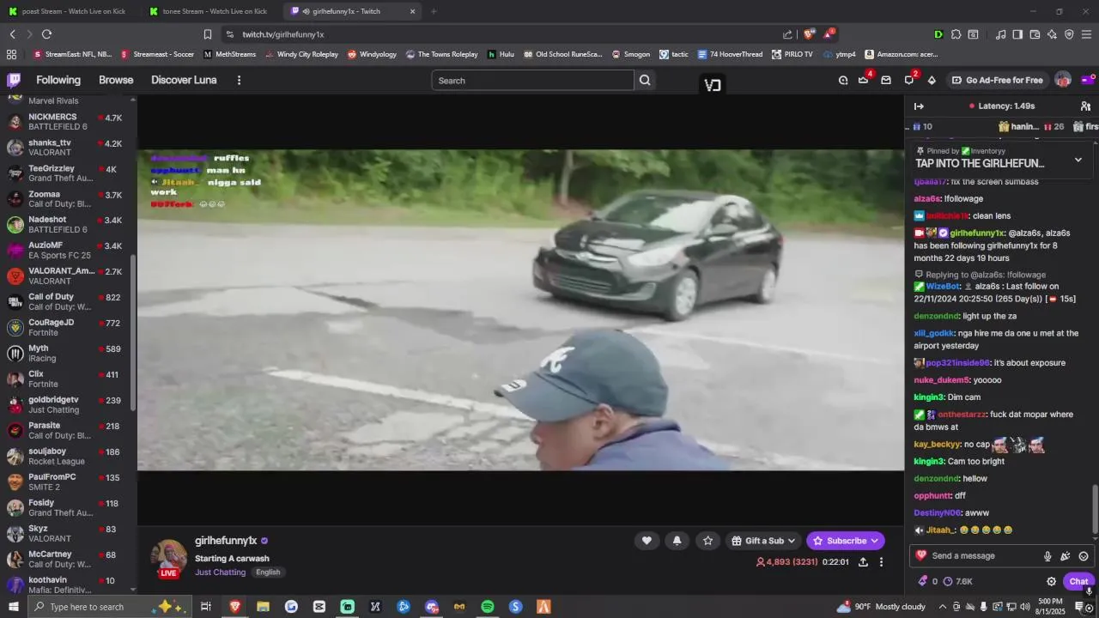The height and width of the screenshot is (618, 1099).
Task: Click the Brave Shields lion icon
Action: pyautogui.click(x=809, y=34)
